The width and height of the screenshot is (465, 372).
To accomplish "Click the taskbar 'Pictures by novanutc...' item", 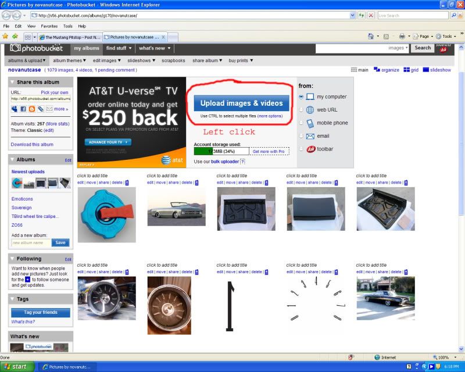I will tap(67, 367).
